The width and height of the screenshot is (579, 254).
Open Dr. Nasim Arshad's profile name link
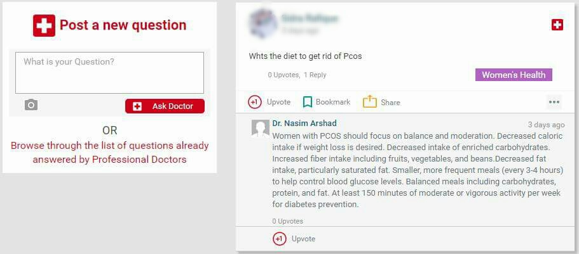[304, 124]
